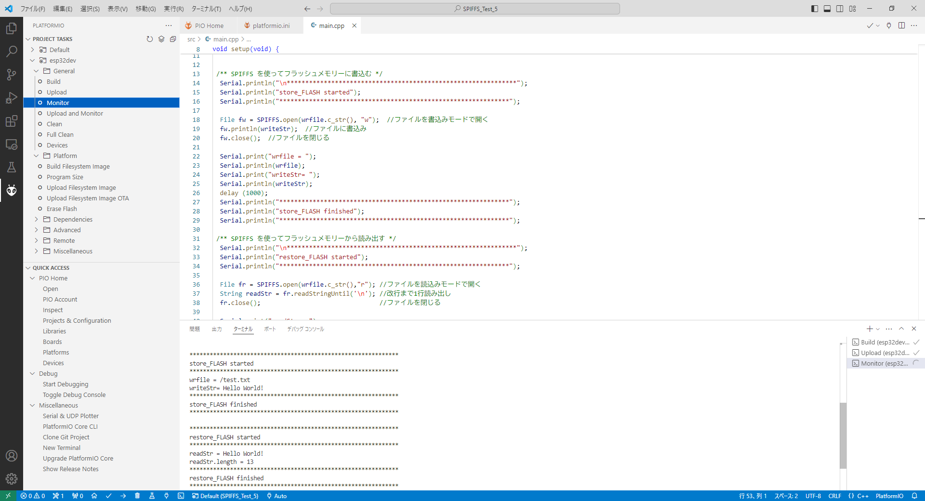This screenshot has width=925, height=501.
Task: Open the Extensions view icon
Action: pyautogui.click(x=12, y=121)
